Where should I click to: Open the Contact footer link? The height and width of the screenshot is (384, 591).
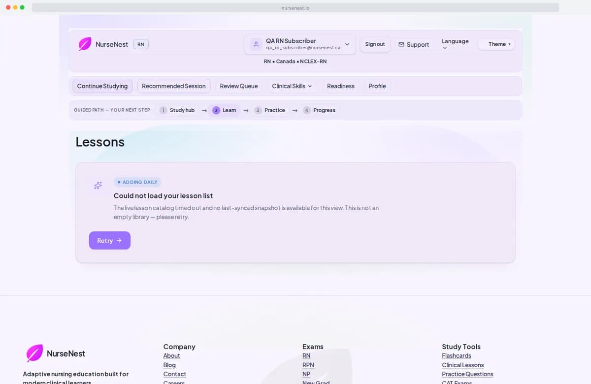pos(175,374)
